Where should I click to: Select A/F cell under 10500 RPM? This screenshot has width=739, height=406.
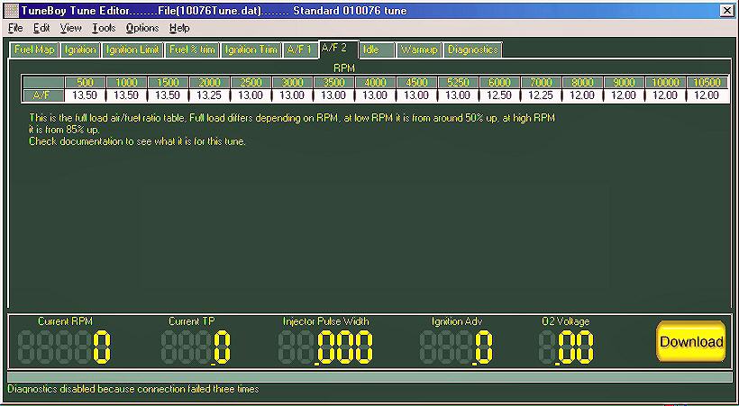(x=707, y=95)
